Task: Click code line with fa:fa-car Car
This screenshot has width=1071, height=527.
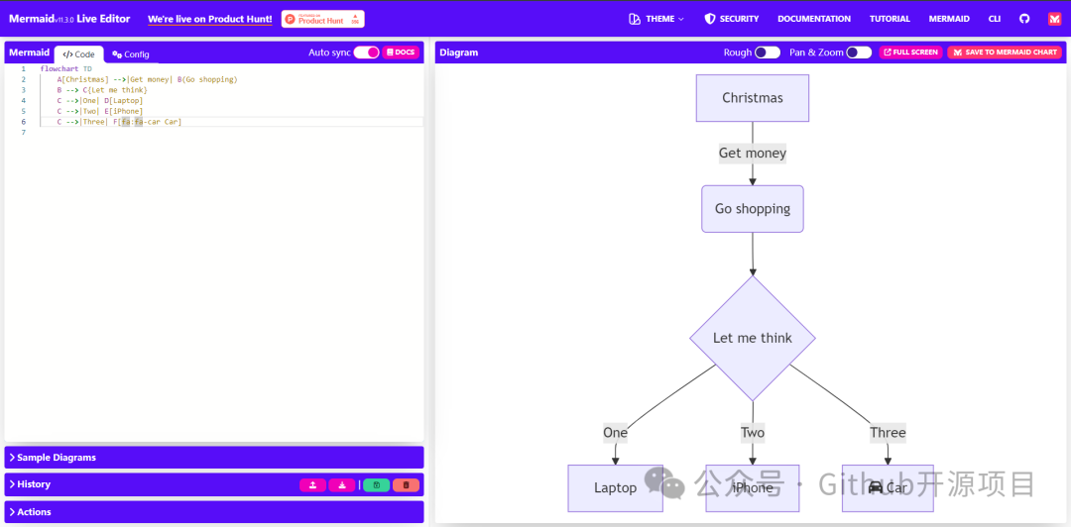Action: point(119,122)
